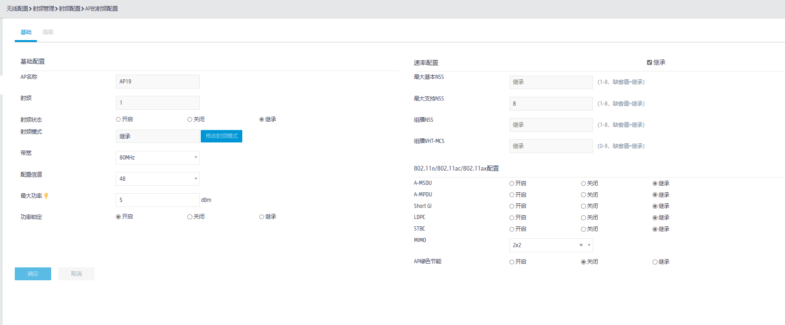Select 关闭 for LDPC

click(583, 218)
